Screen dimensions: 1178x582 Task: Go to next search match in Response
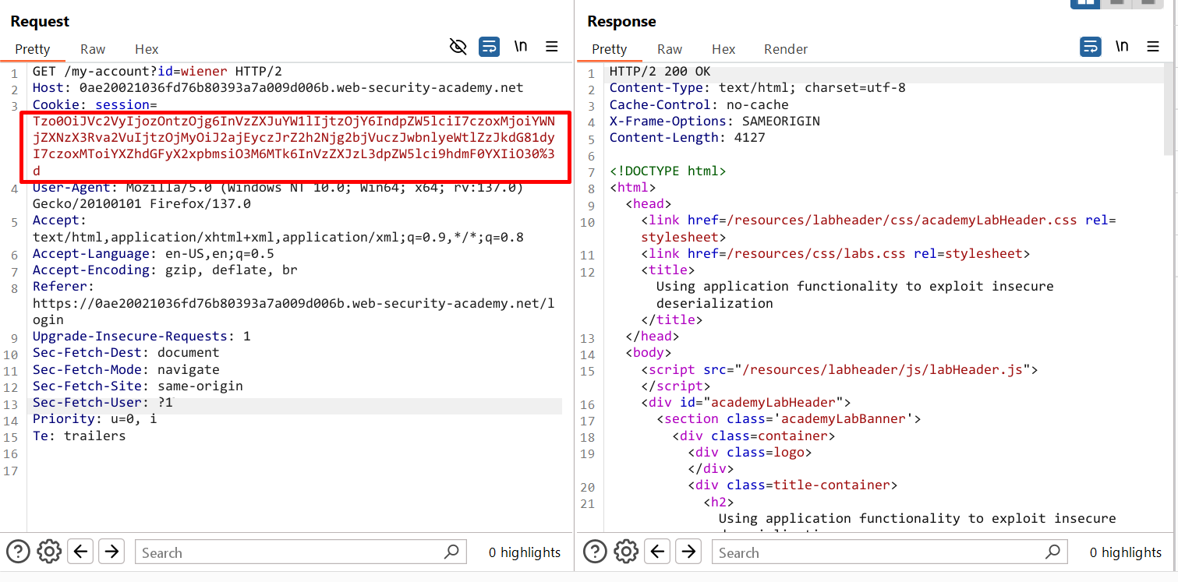688,552
